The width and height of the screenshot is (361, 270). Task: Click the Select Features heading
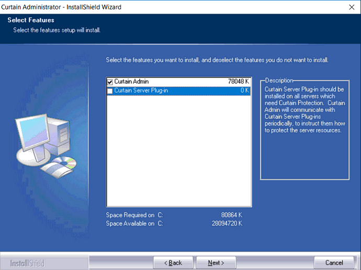pos(31,20)
